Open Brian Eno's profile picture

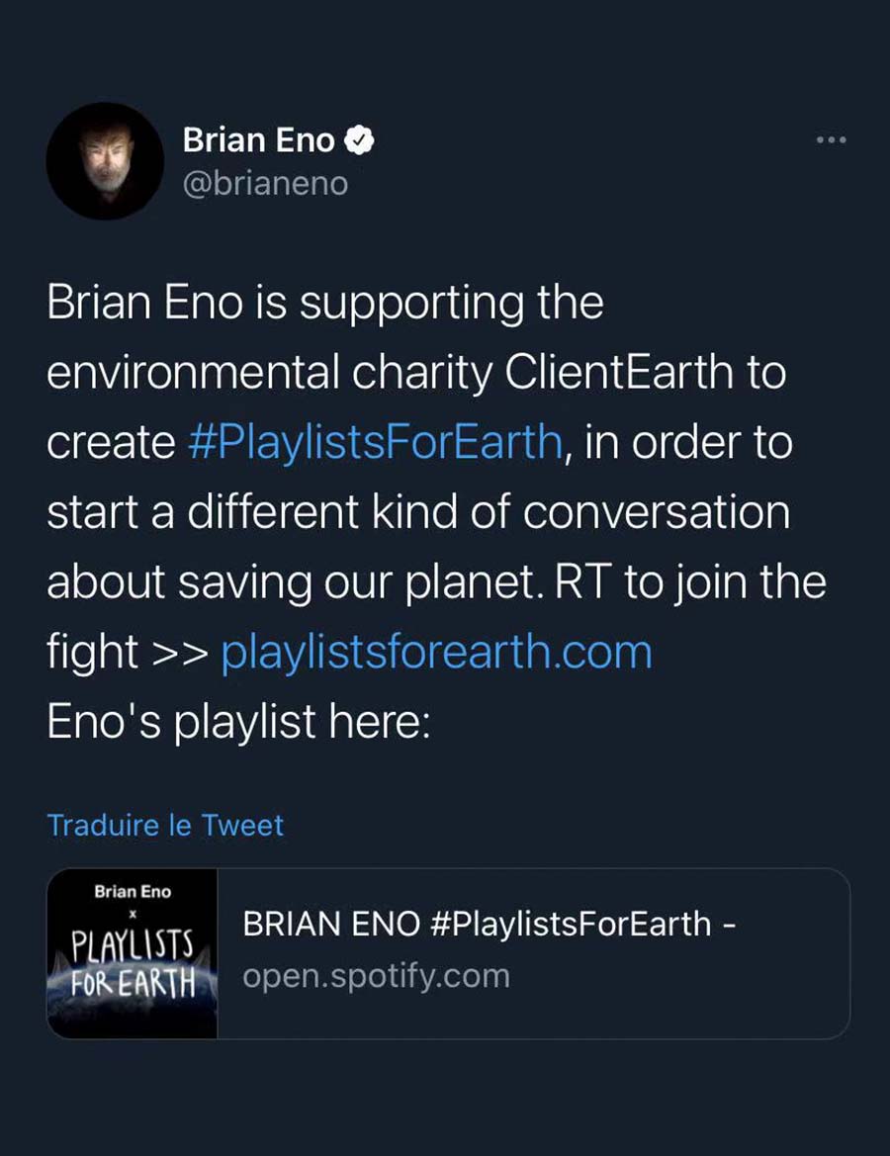105,161
